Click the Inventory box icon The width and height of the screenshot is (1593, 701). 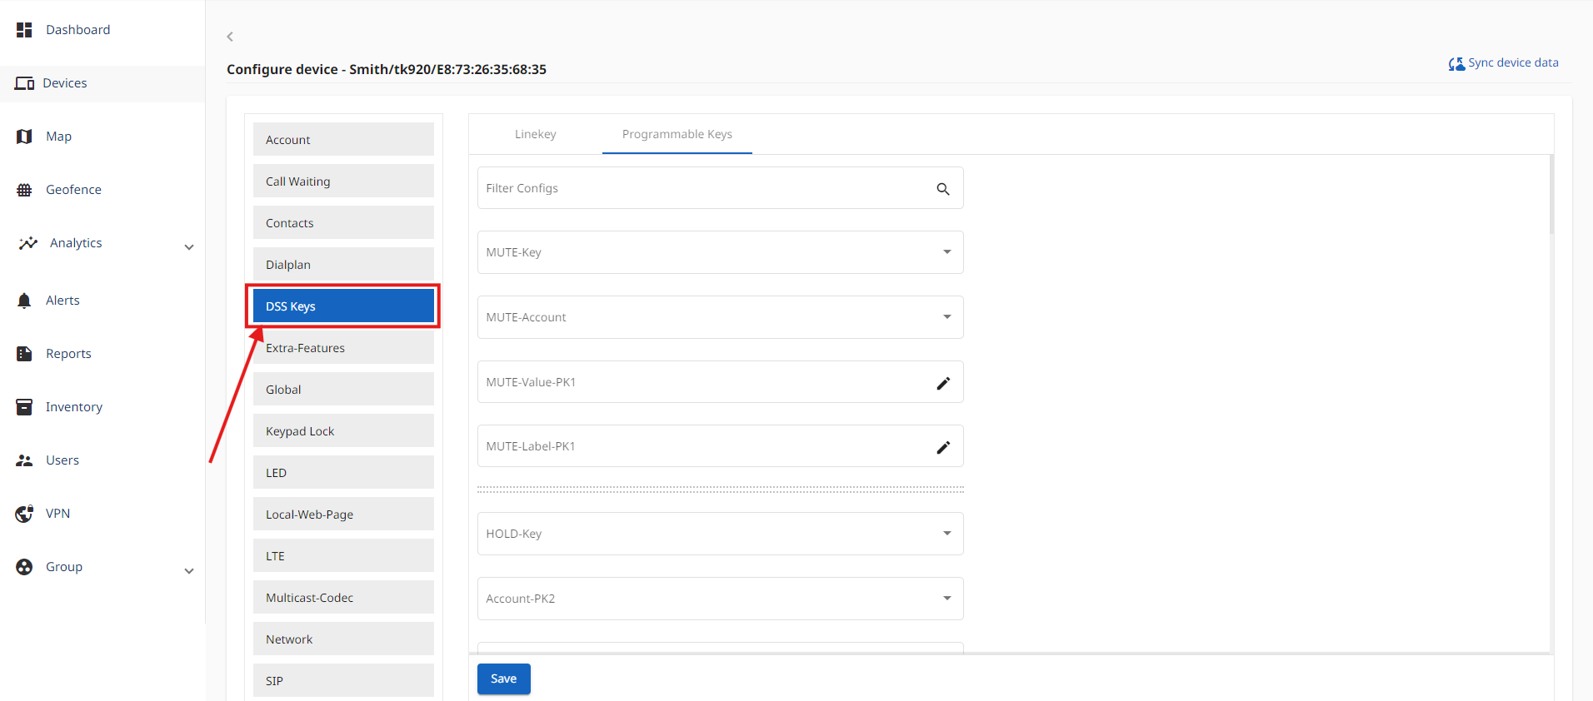pos(24,407)
